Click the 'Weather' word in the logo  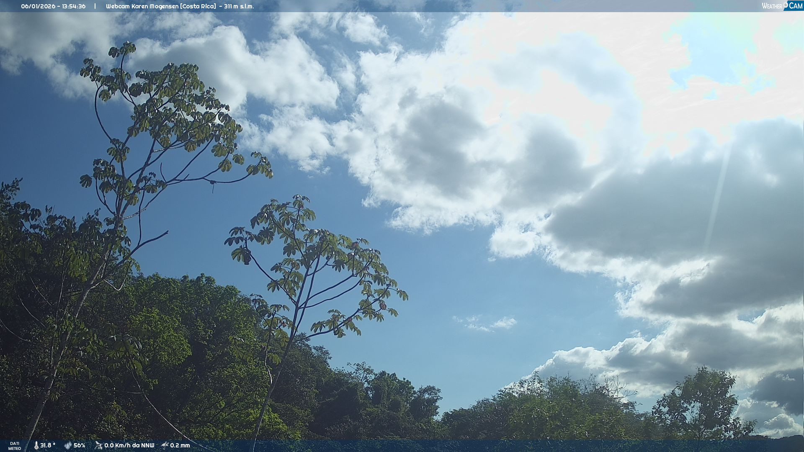pyautogui.click(x=771, y=6)
